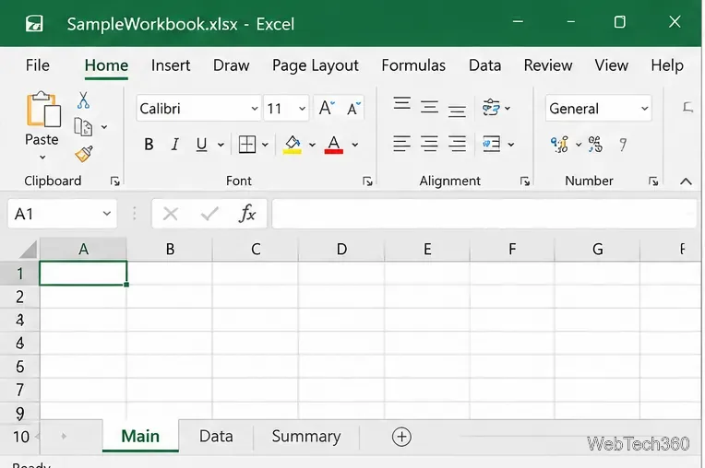Open Number format dialog launcher

click(x=653, y=181)
